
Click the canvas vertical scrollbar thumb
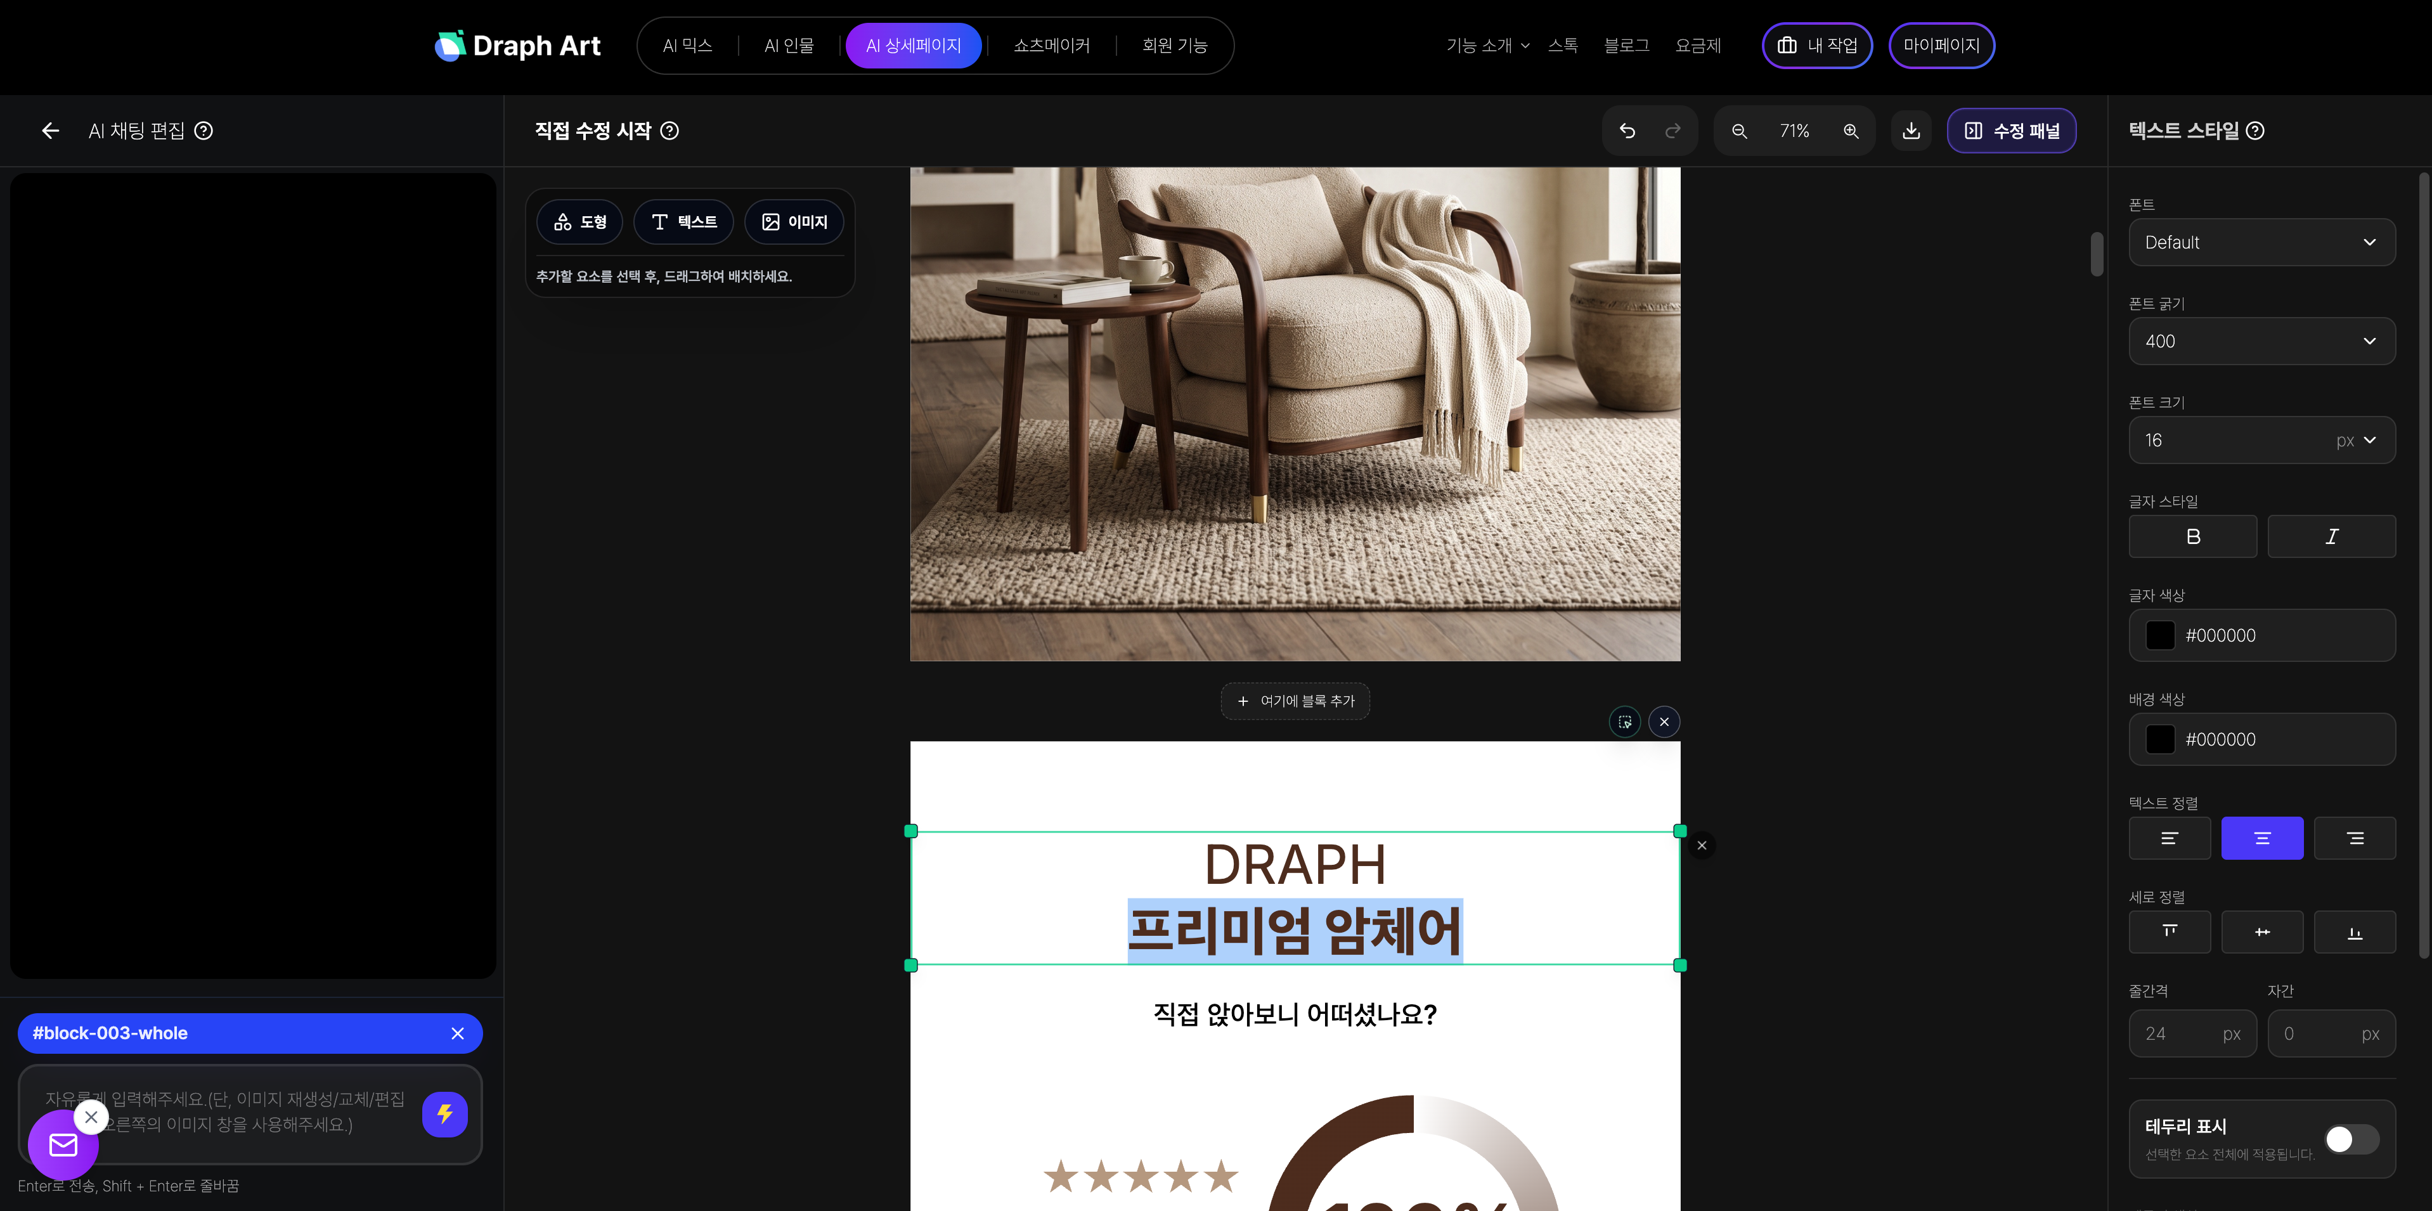pos(2097,254)
